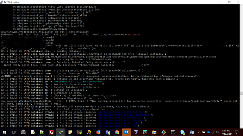Click the 'Verifying h2 Database Connection' text
This screenshot has width=243, height=136.
81,82
